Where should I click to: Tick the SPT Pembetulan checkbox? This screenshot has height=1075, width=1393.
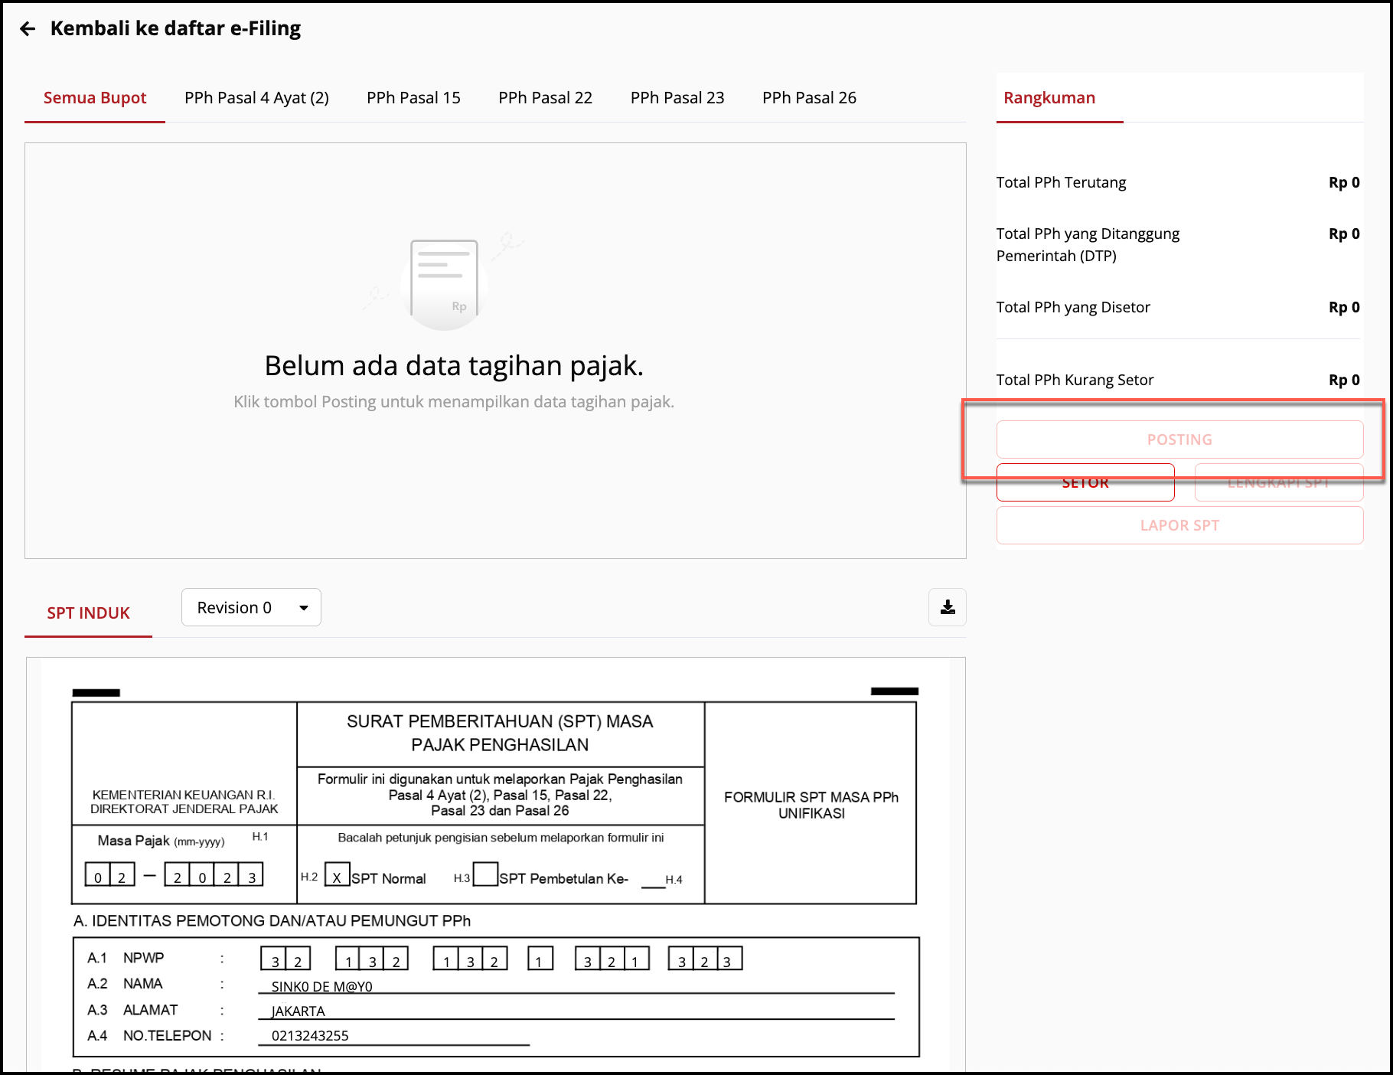pyautogui.click(x=485, y=874)
